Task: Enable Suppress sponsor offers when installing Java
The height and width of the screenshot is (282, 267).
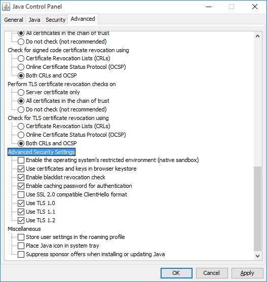Action: click(21, 254)
